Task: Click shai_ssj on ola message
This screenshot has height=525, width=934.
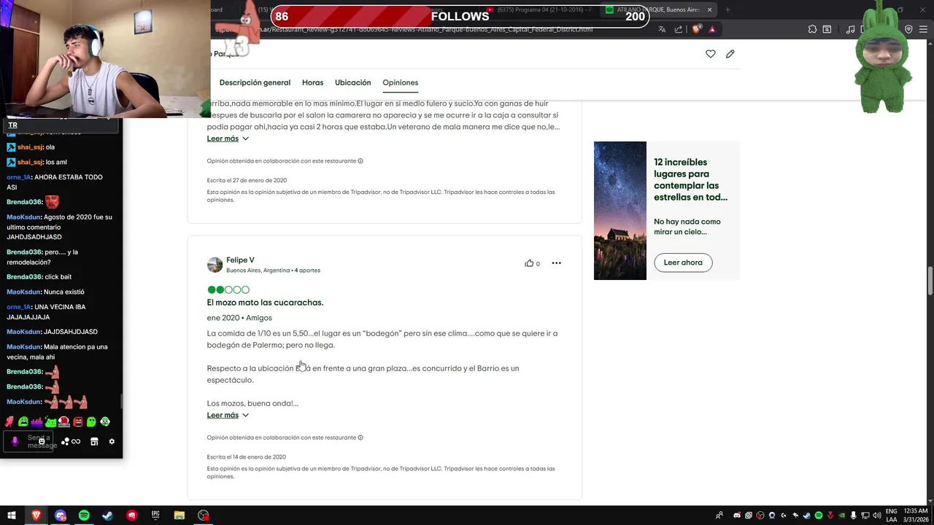Action: pyautogui.click(x=30, y=147)
